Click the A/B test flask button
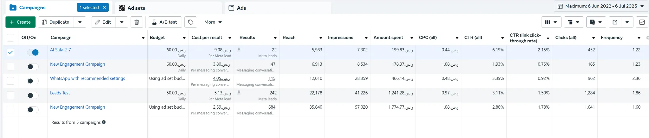This screenshot has height=138, width=649. (165, 22)
